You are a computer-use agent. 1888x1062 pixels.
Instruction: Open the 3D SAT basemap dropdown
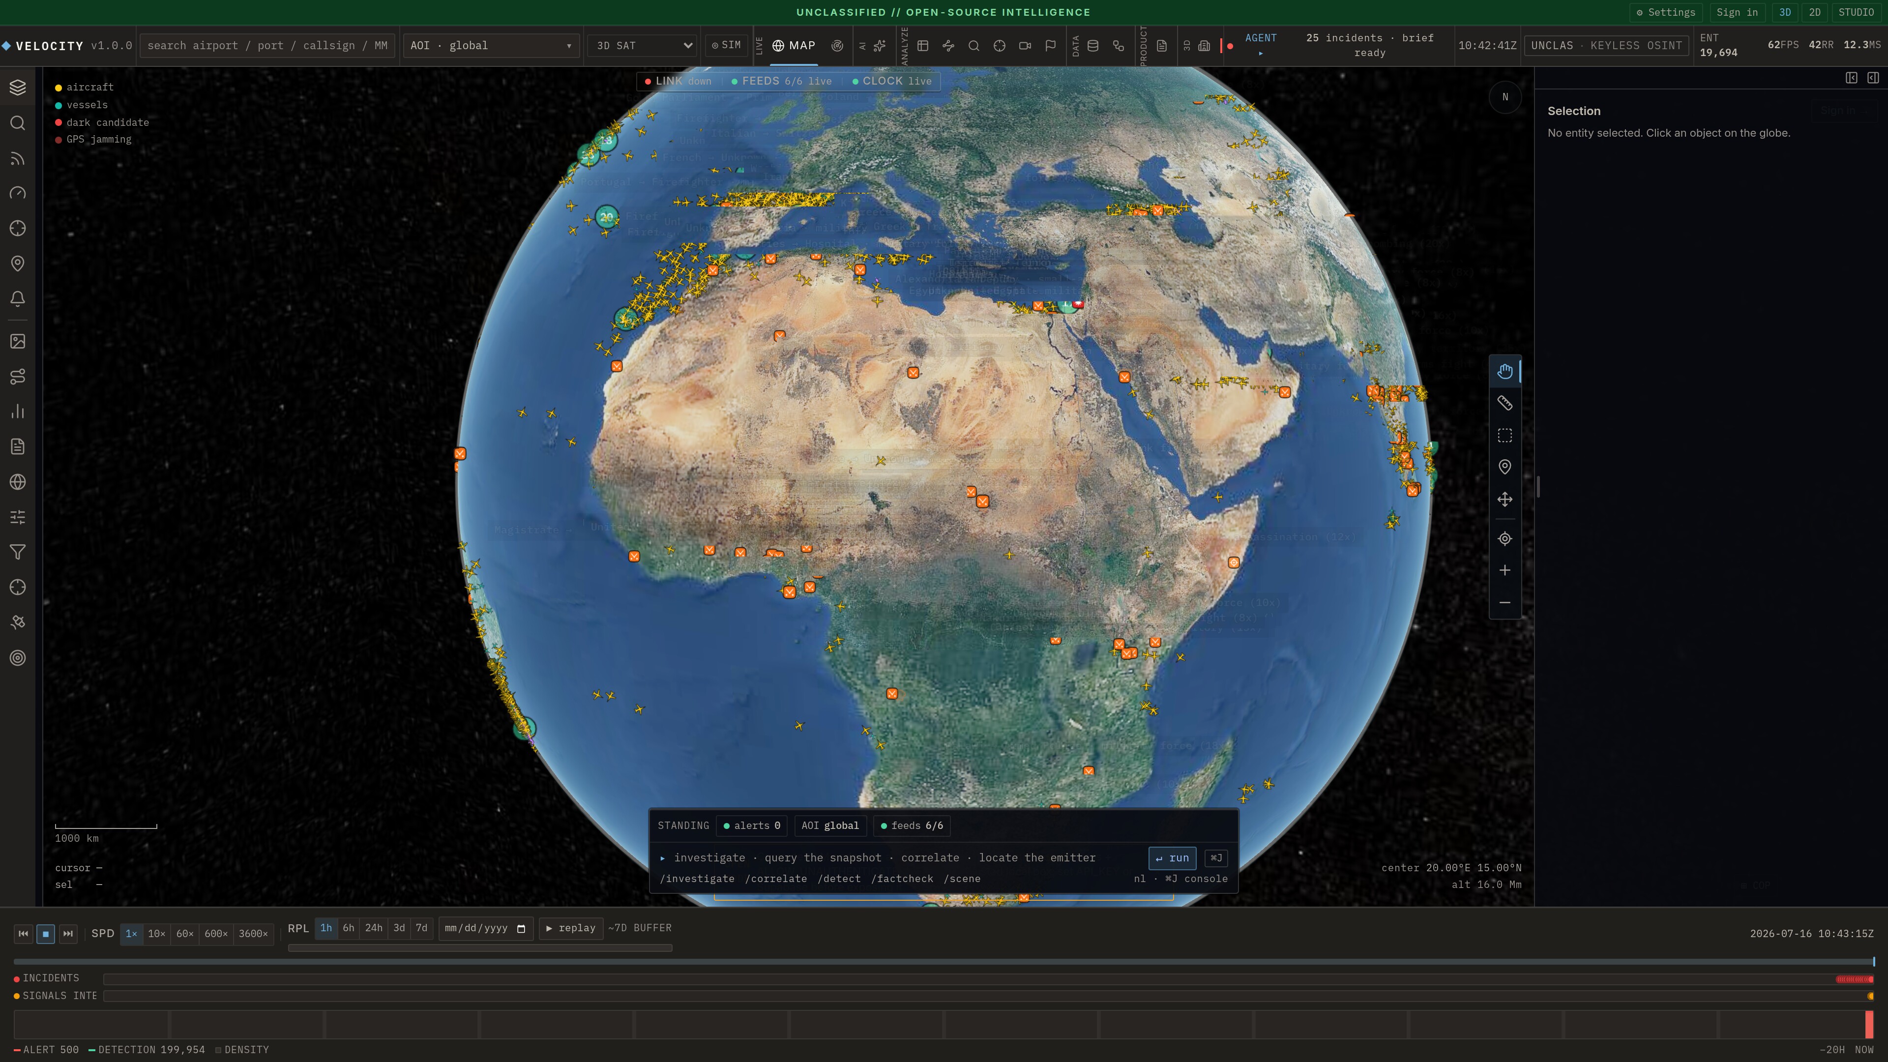coord(642,45)
